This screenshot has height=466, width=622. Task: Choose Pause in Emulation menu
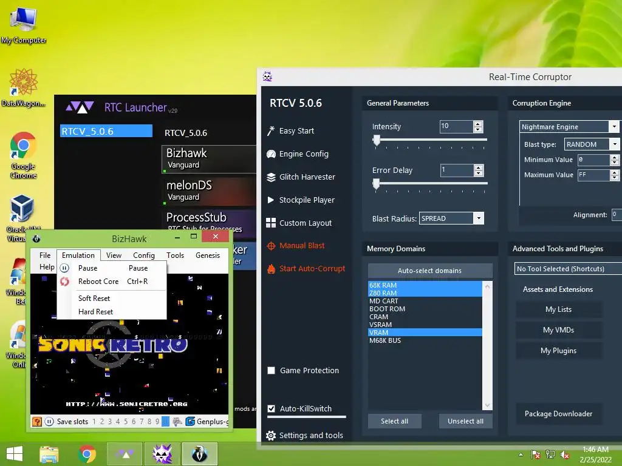click(x=112, y=268)
